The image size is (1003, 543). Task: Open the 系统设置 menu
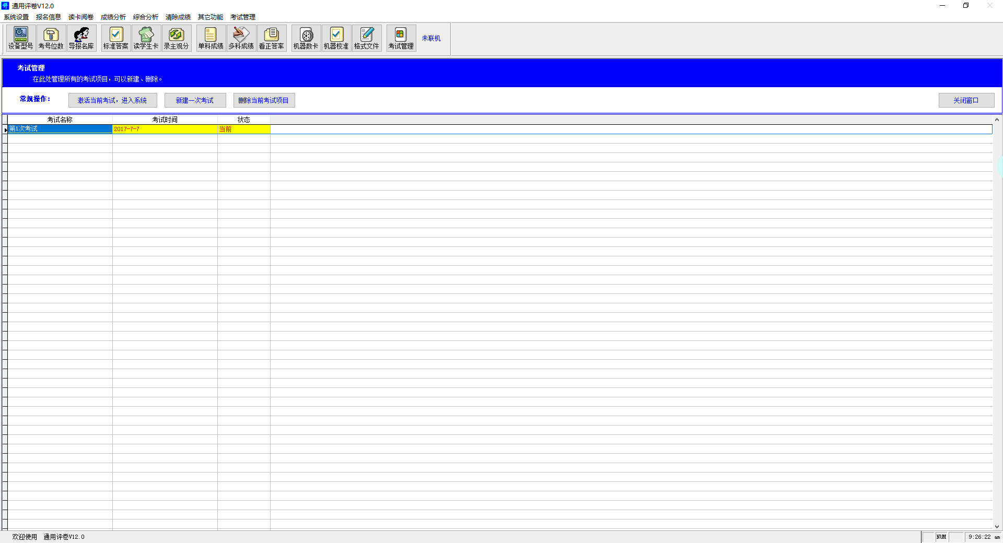pyautogui.click(x=16, y=17)
